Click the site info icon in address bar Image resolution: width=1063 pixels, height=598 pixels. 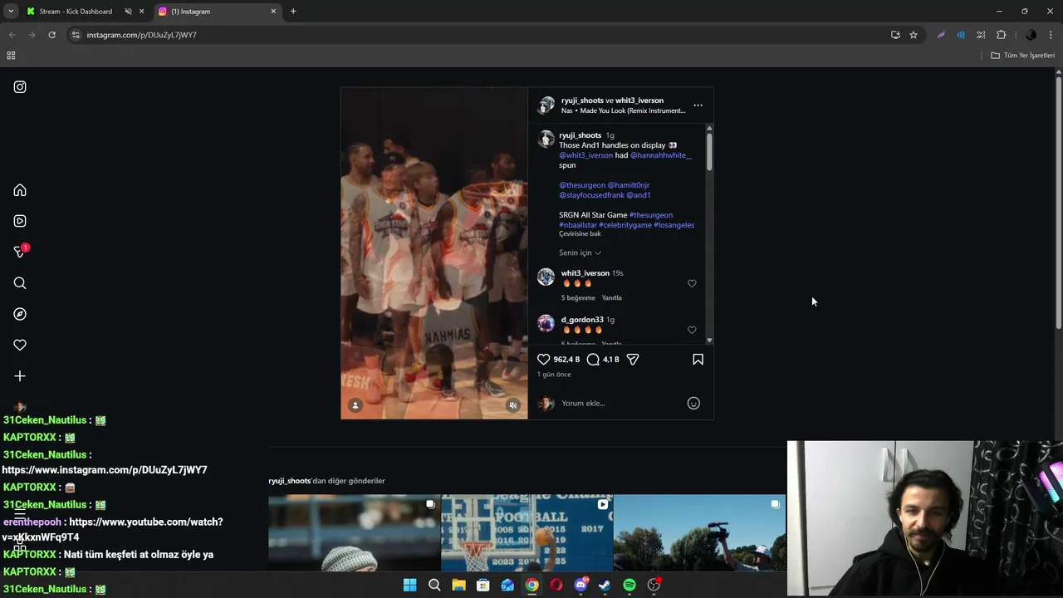click(x=76, y=35)
